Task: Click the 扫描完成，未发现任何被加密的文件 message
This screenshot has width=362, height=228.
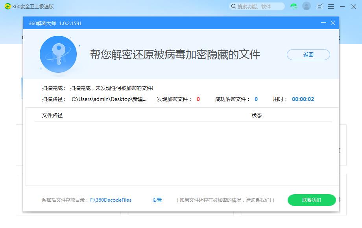Action: [111, 88]
